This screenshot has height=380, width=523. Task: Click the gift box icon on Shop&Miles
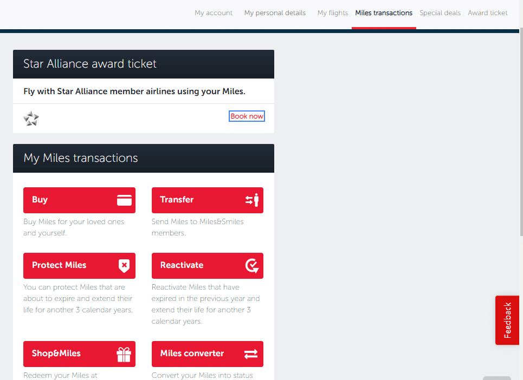pyautogui.click(x=124, y=355)
